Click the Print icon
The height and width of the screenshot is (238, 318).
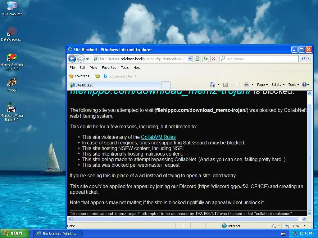tap(246, 85)
